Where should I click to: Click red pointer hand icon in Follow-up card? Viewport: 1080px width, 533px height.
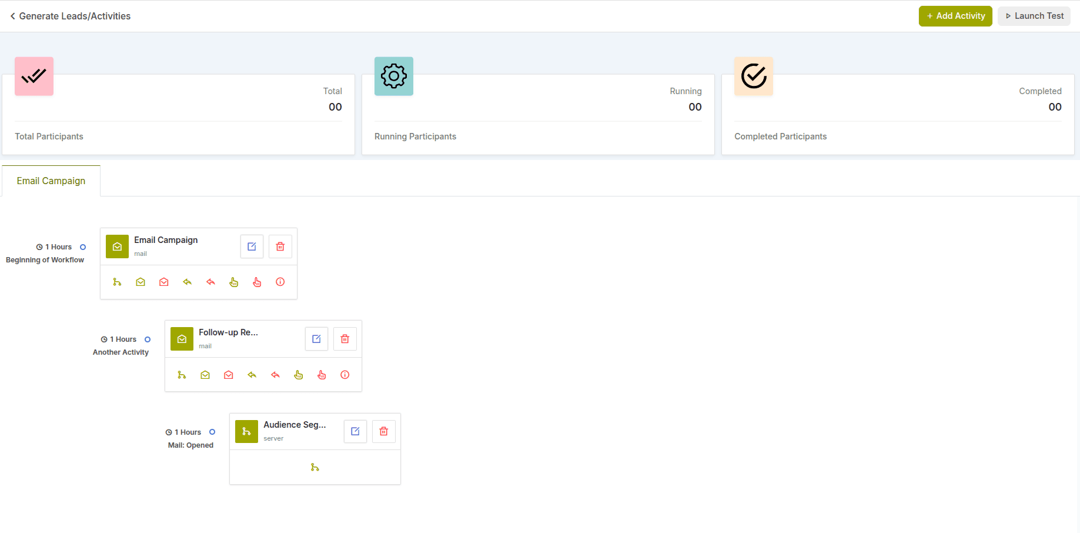322,375
